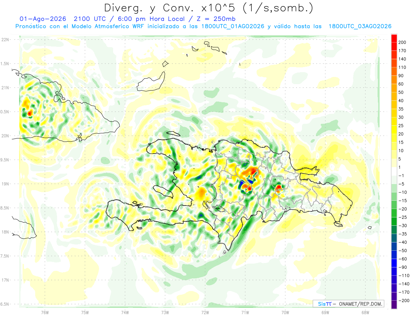The width and height of the screenshot is (410, 317).
Task: Click the "72W" longitude label
Action: pyautogui.click(x=205, y=312)
